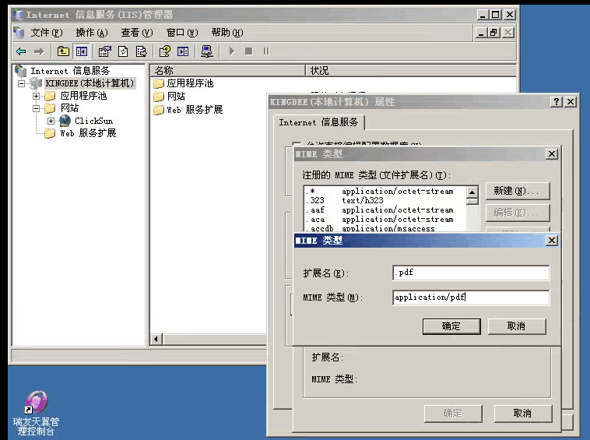The image size is (590, 440).
Task: Select KINGDEE (本地计算机) node in tree
Action: (90, 83)
